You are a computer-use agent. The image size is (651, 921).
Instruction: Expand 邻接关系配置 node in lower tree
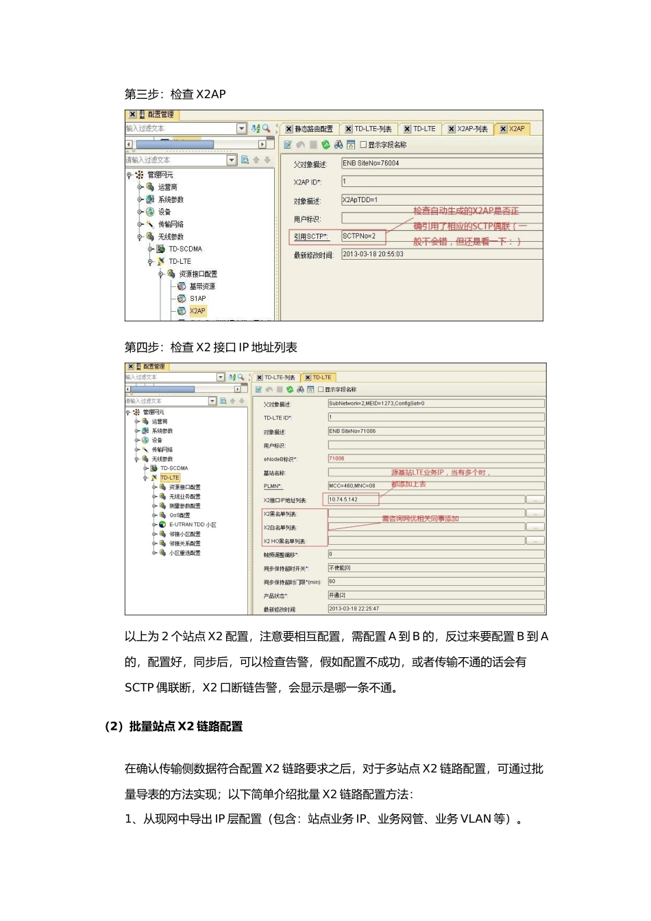153,544
